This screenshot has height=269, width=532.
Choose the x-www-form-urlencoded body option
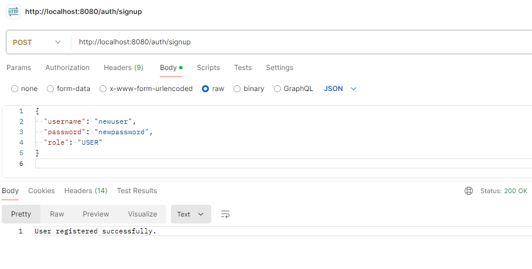point(103,89)
